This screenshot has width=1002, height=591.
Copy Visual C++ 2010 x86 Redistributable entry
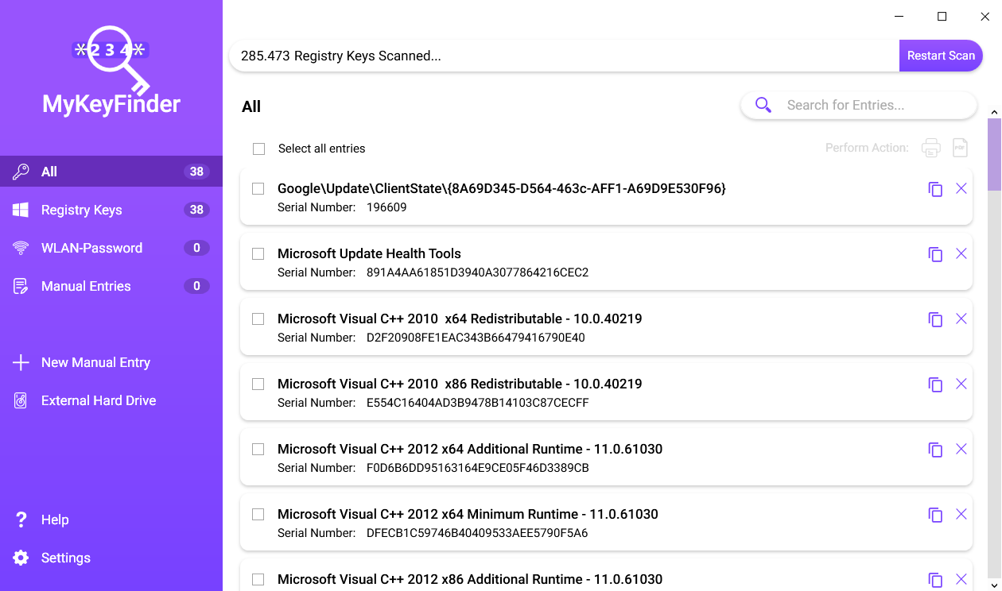coord(935,384)
